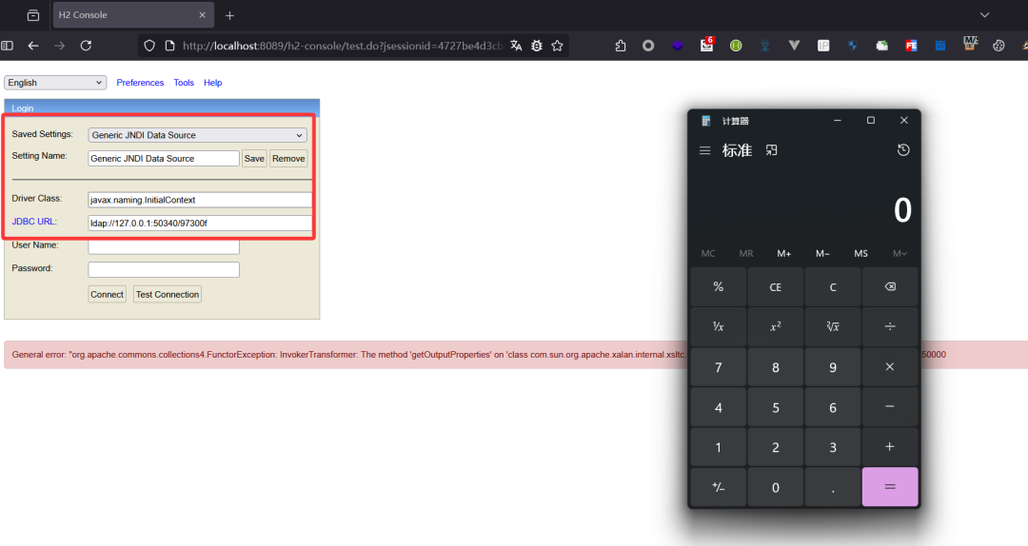The height and width of the screenshot is (546, 1028).
Task: Click calculator backspace key
Action: pyautogui.click(x=890, y=287)
